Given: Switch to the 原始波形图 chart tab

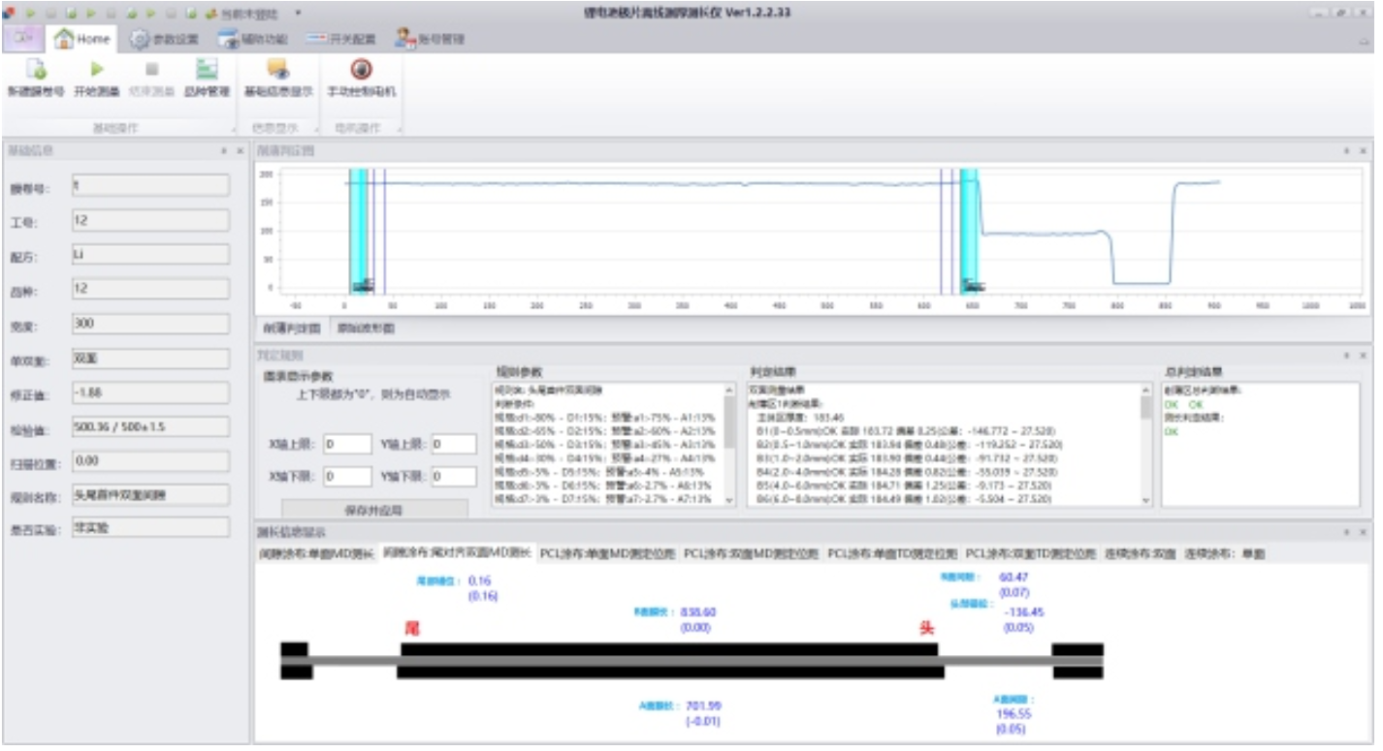Looking at the screenshot, I should tap(366, 328).
